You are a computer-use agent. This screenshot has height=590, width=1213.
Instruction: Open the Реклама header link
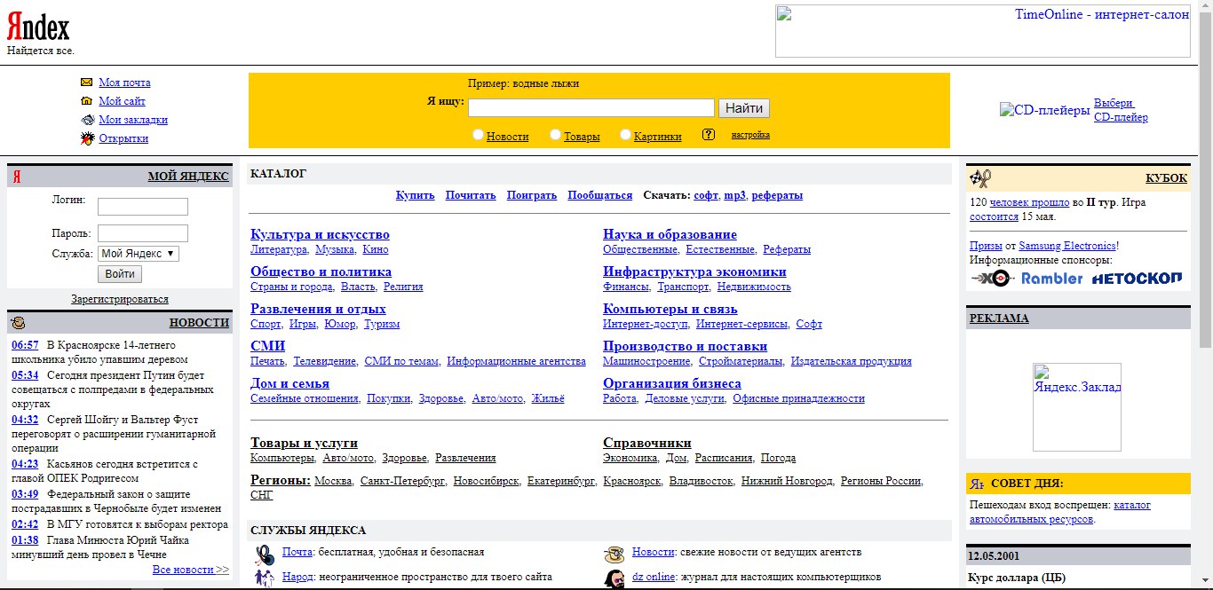point(999,319)
